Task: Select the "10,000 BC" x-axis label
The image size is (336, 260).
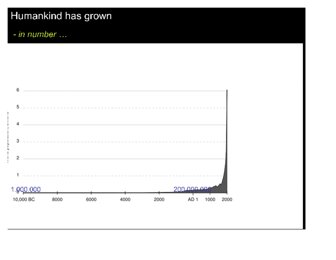Action: 24,199
